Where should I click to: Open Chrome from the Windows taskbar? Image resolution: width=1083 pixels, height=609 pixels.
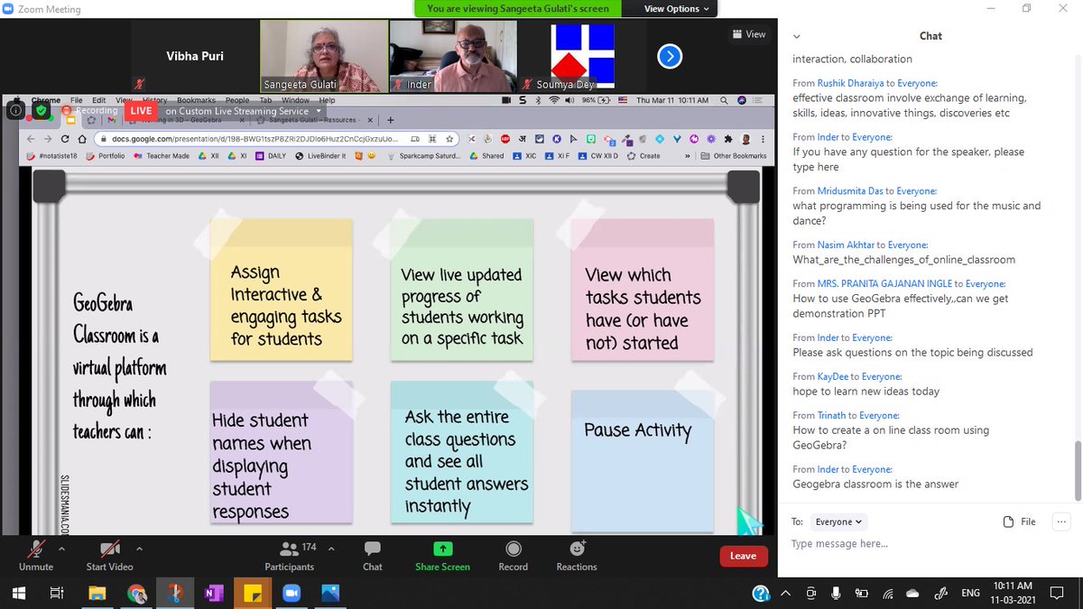click(136, 593)
